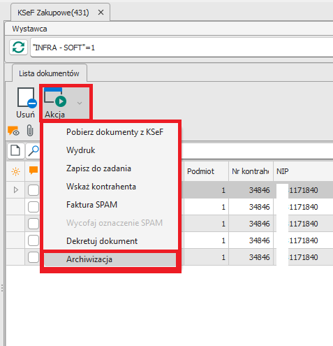Click the blank page new icon
Viewport: 333px width, 346px height.
(15, 150)
